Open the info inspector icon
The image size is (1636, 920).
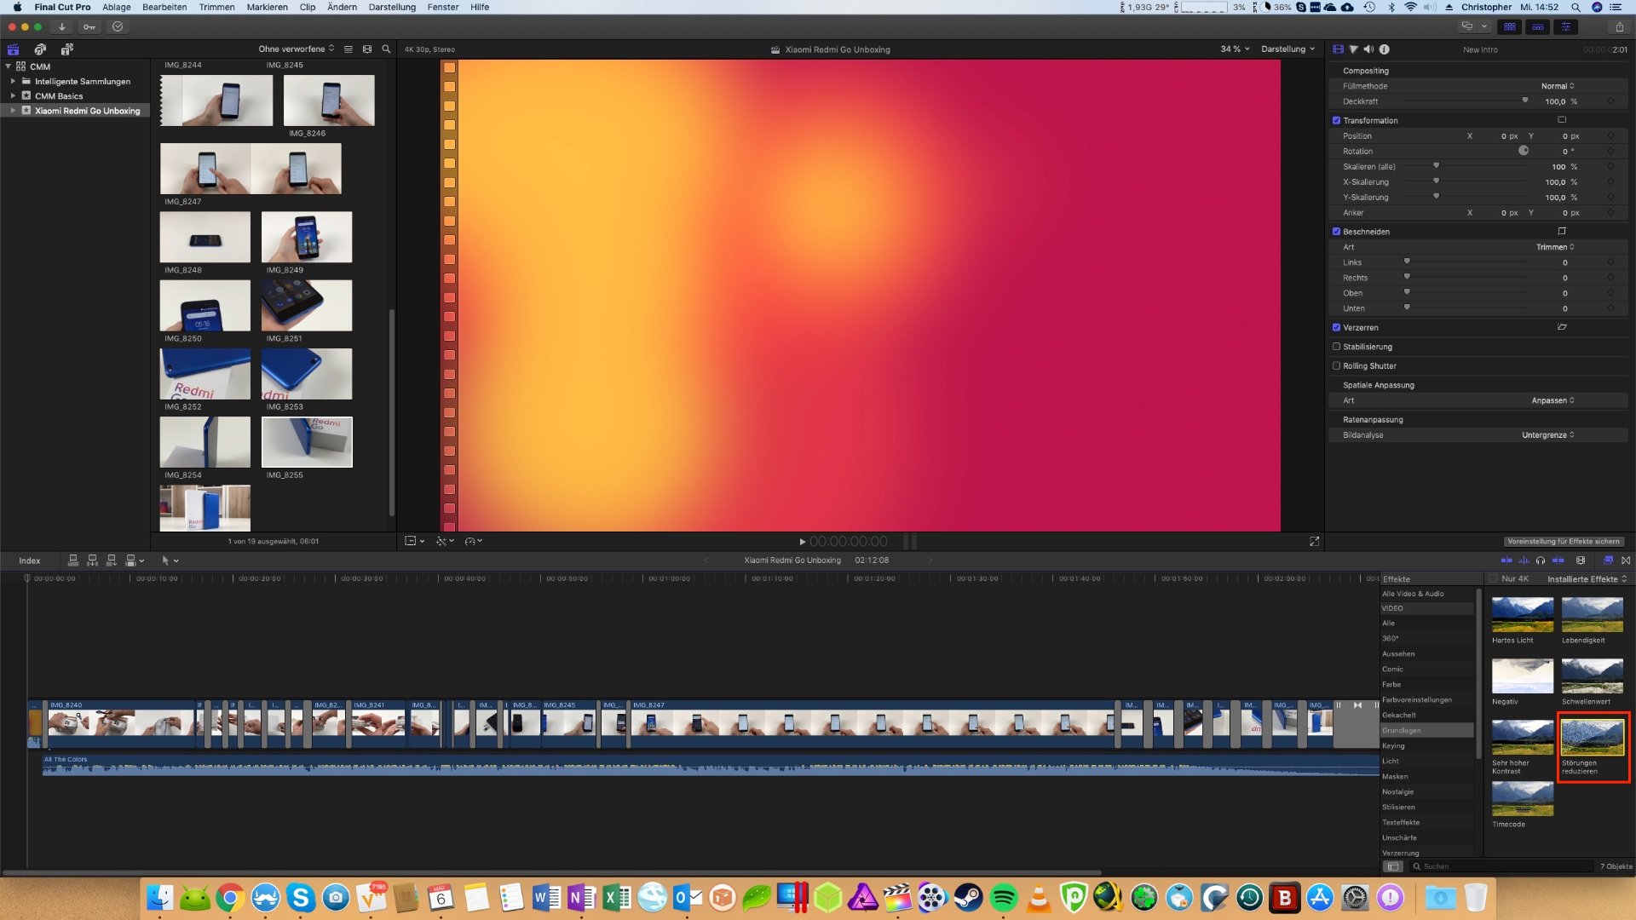1385,49
